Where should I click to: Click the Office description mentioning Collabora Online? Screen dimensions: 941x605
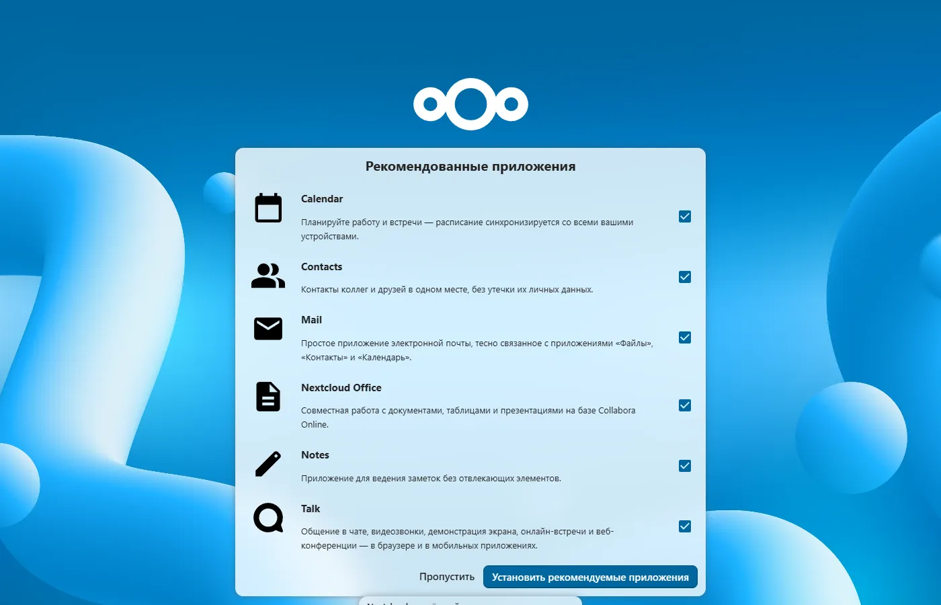(x=468, y=417)
